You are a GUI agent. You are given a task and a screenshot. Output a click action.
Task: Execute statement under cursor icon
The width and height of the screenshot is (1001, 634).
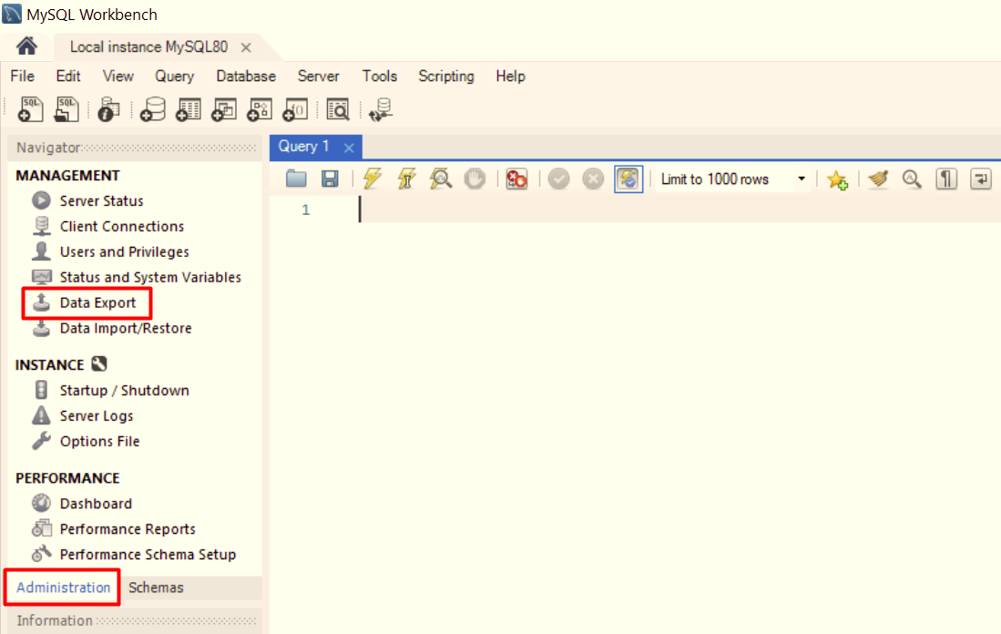click(406, 179)
